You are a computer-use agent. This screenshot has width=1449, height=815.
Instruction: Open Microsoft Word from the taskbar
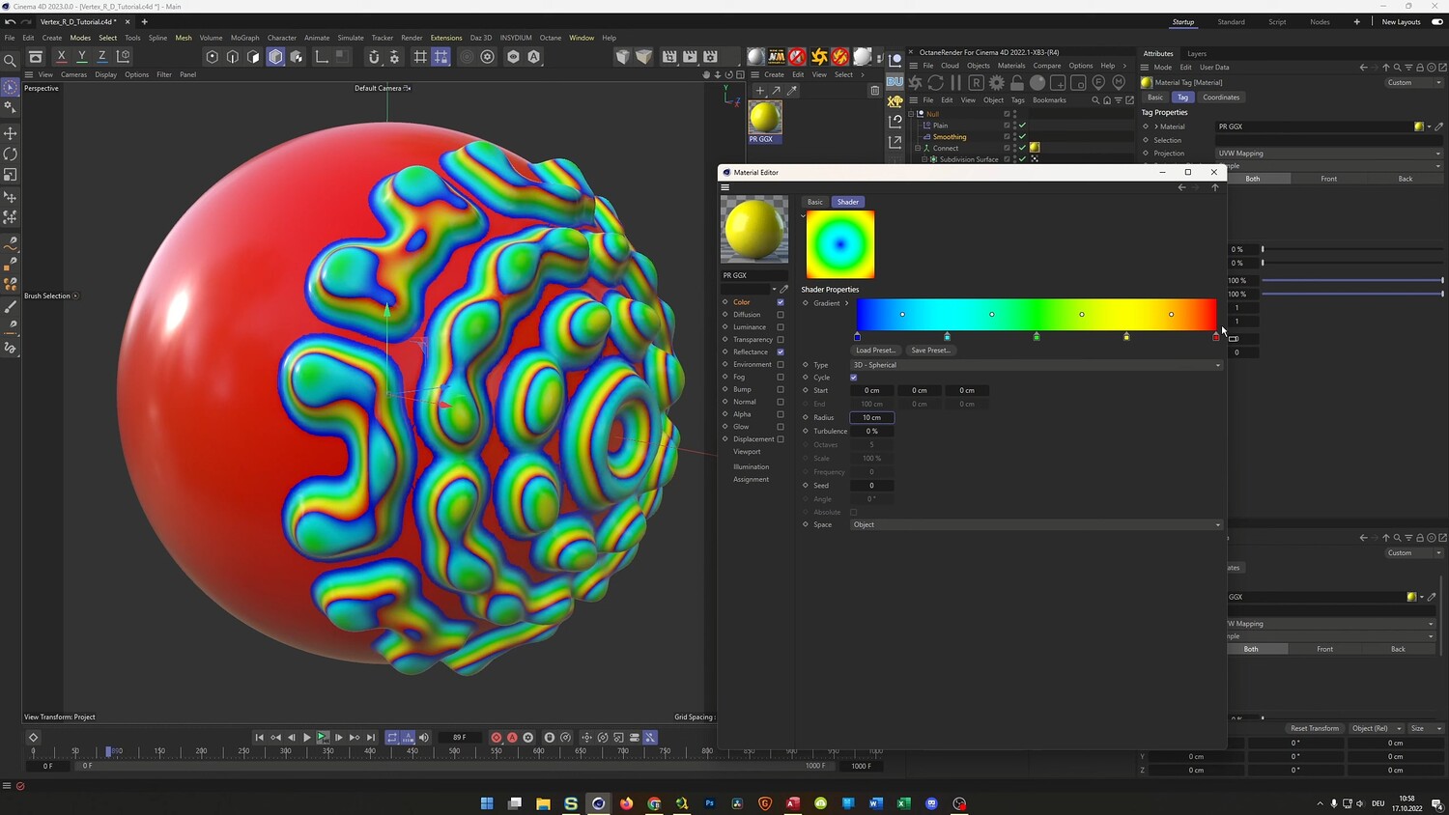click(x=876, y=803)
